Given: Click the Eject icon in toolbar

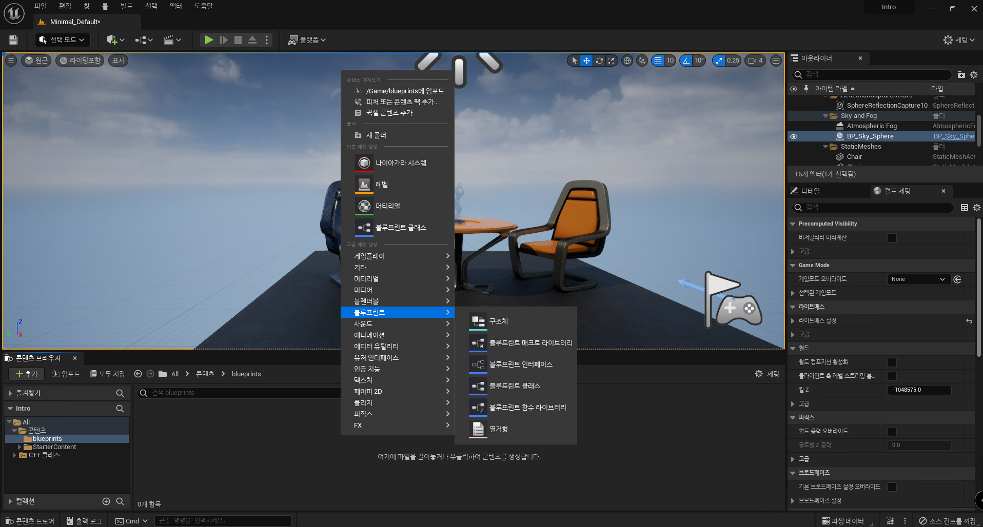Looking at the screenshot, I should coord(252,40).
